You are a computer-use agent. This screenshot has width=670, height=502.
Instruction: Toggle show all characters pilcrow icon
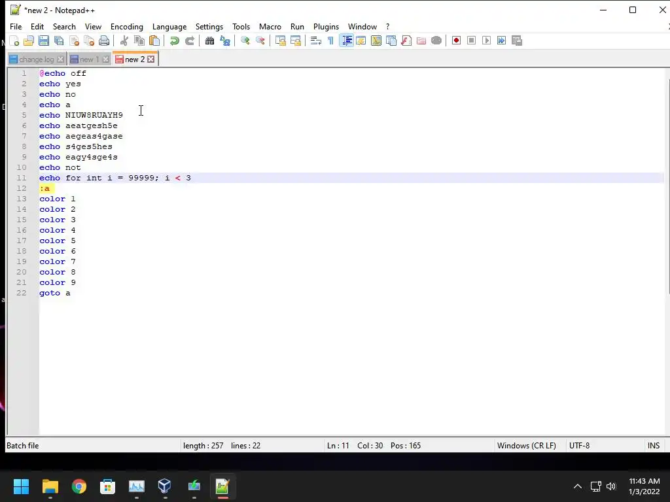[x=330, y=41]
